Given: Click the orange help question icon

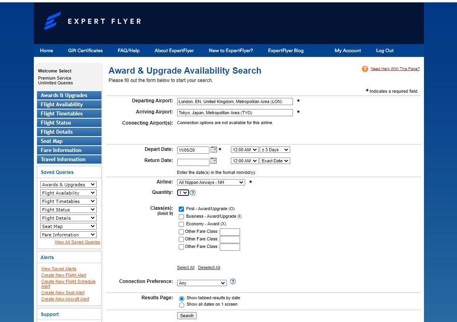Looking at the screenshot, I should (x=365, y=69).
